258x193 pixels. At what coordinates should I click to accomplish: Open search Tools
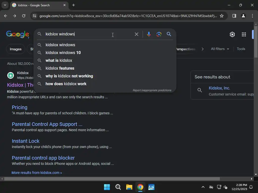[241, 49]
